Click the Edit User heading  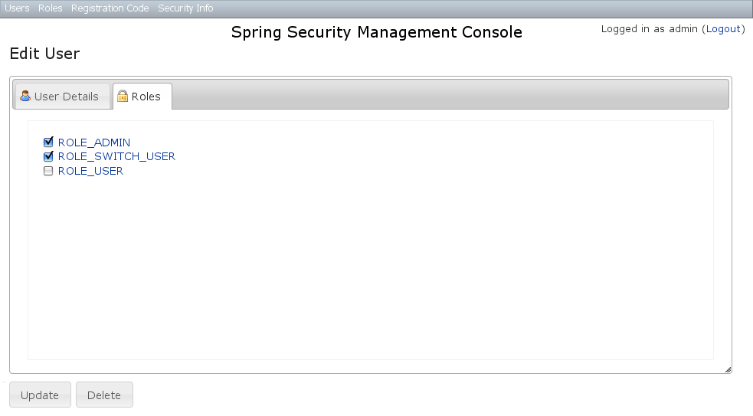tap(44, 54)
